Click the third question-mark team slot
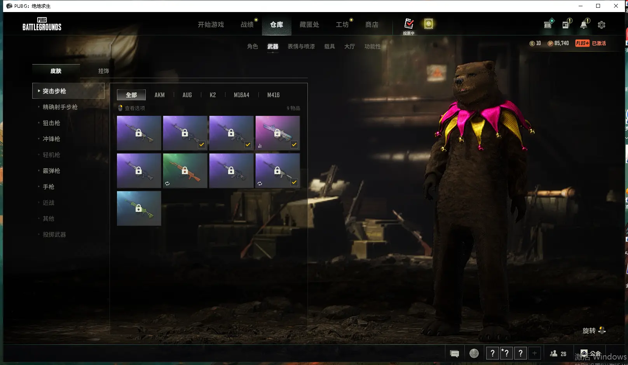628x365 pixels. [520, 353]
